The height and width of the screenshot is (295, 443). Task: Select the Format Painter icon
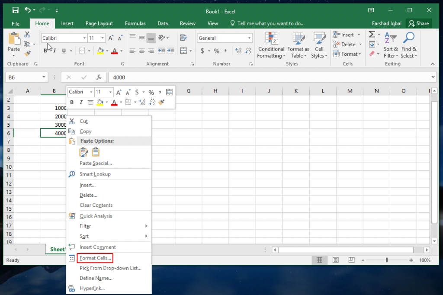pyautogui.click(x=27, y=53)
